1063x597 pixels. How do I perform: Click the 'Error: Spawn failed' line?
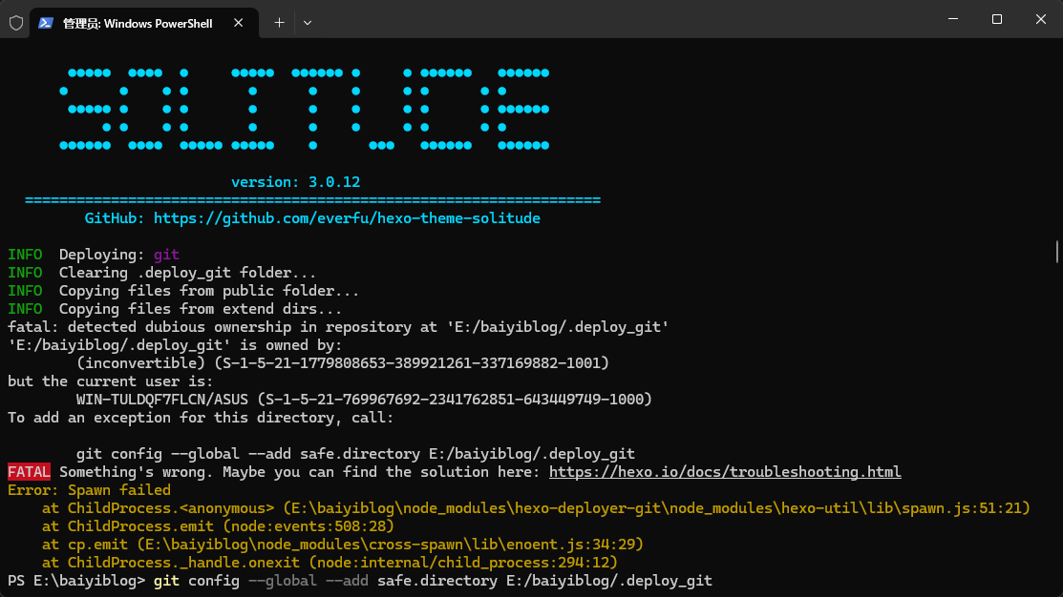tap(89, 490)
